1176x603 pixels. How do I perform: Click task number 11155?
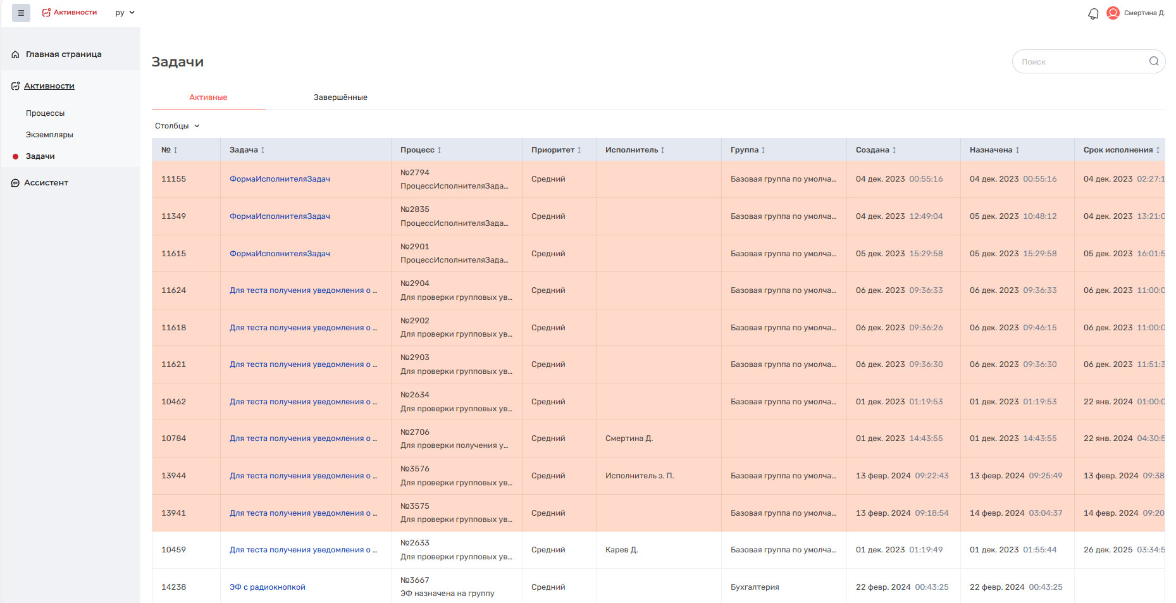173,179
